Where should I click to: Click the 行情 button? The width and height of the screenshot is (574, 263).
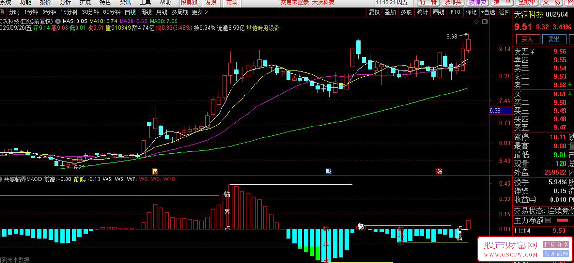[x=428, y=2]
